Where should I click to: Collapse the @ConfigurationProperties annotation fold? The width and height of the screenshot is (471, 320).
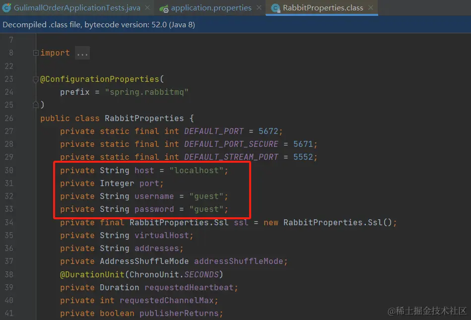click(x=36, y=79)
